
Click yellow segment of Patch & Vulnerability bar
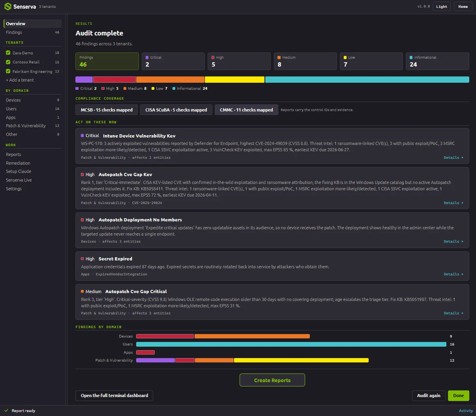tap(301, 360)
